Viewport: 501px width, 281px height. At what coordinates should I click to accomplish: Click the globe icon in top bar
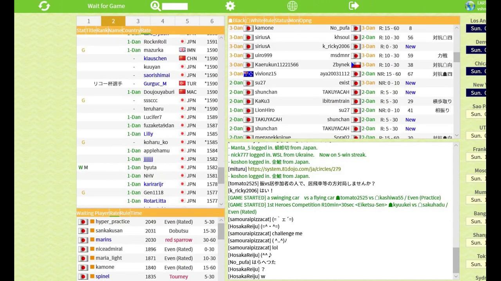click(x=292, y=6)
